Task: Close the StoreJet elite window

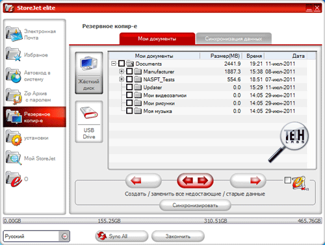Action: tap(317, 8)
